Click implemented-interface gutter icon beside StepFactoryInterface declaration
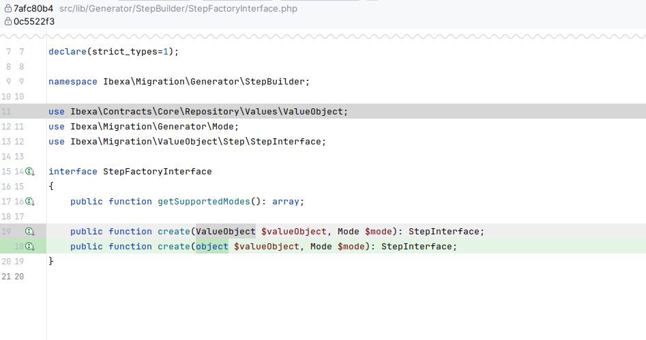 pos(30,172)
